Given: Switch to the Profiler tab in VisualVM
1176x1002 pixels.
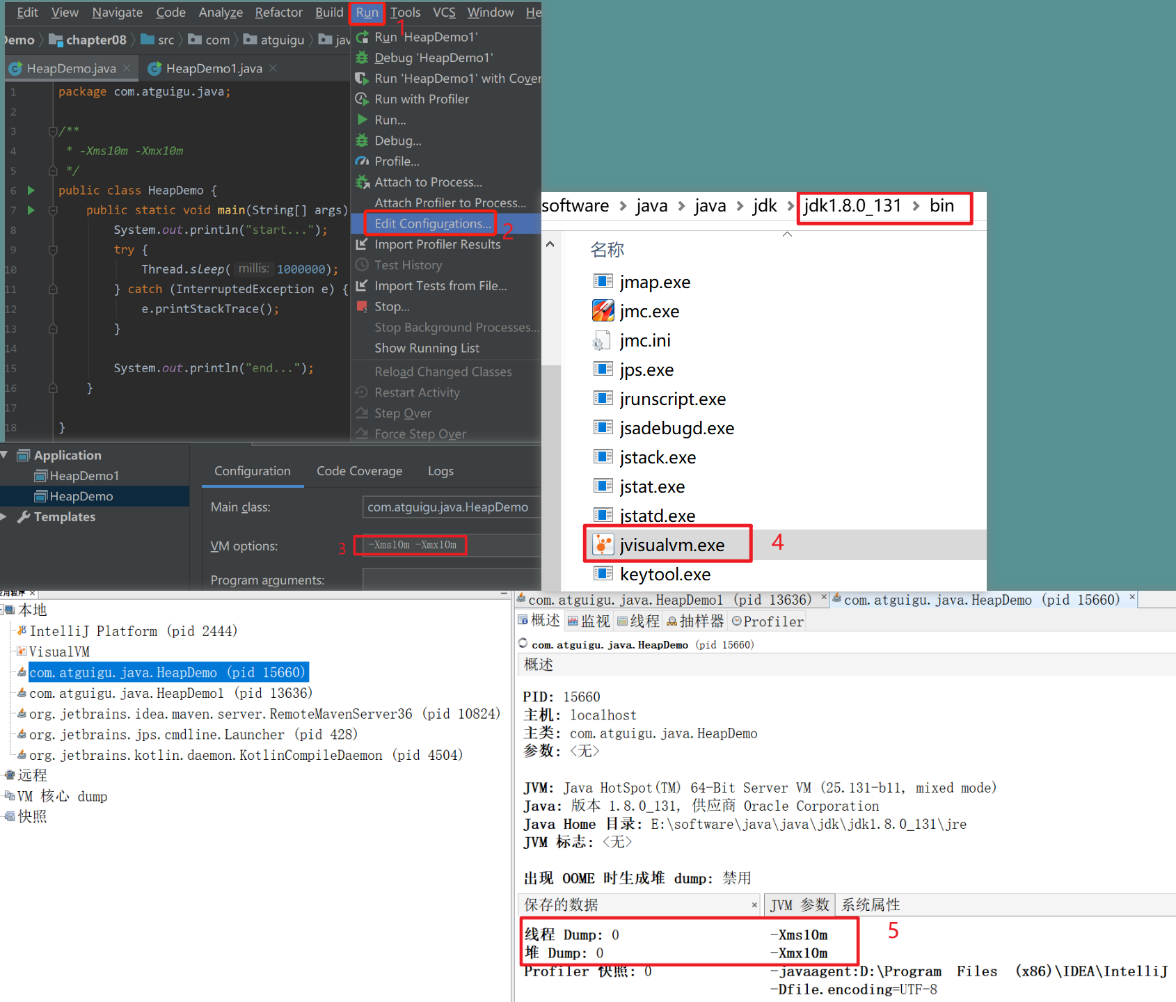Looking at the screenshot, I should coord(768,621).
